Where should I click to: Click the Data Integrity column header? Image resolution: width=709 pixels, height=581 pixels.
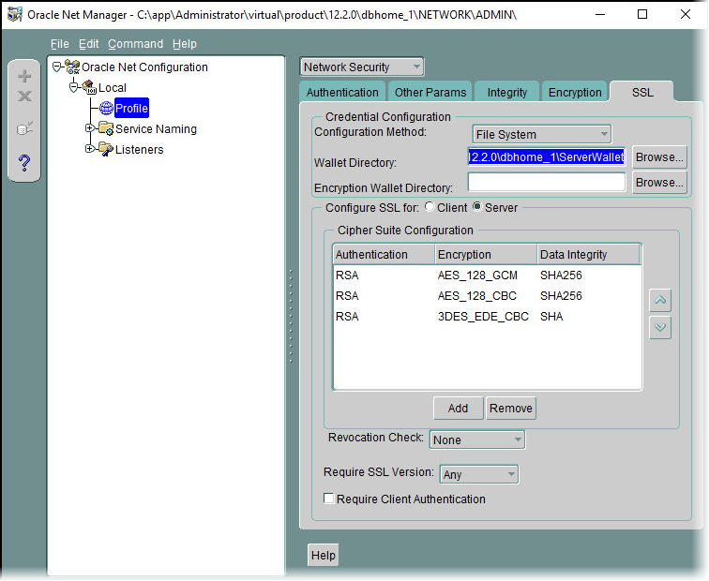click(589, 254)
